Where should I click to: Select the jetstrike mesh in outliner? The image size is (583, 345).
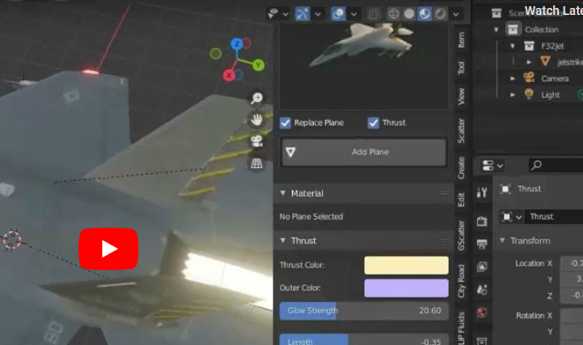click(x=570, y=62)
